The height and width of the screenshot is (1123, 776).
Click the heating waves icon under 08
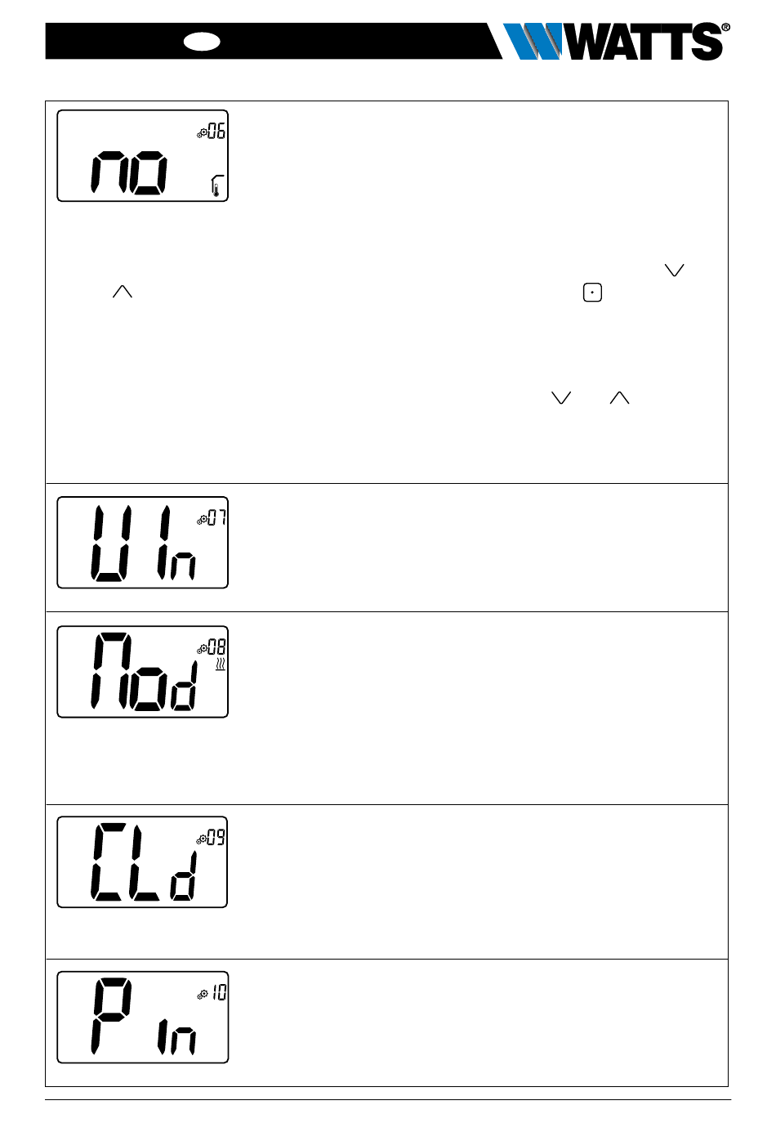click(x=221, y=666)
